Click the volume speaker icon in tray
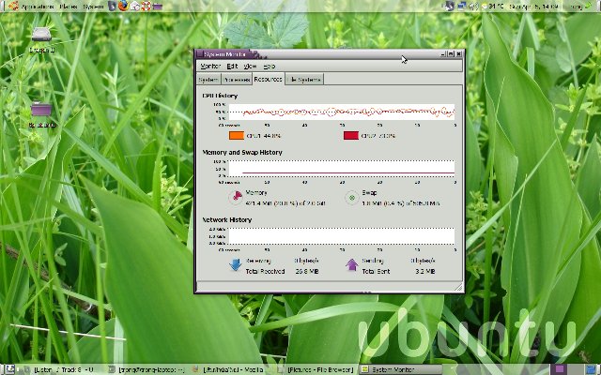The width and height of the screenshot is (601, 375). click(473, 7)
